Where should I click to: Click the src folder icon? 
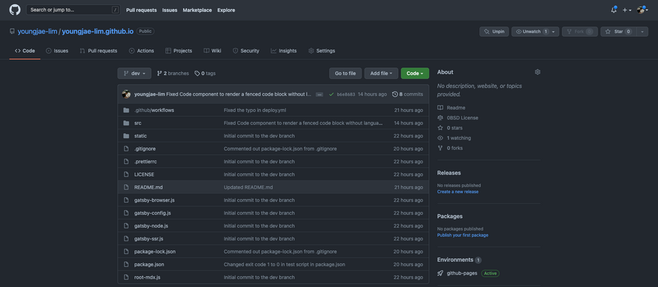(x=126, y=123)
